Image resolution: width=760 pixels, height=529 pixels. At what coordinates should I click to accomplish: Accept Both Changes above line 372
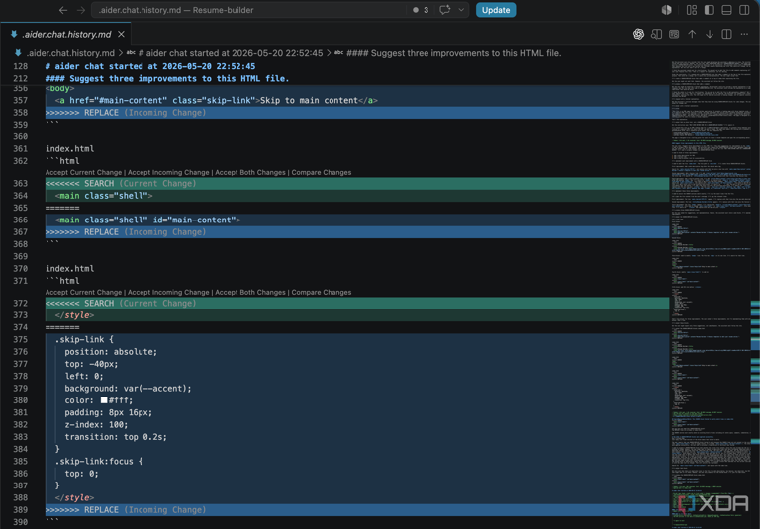[250, 292]
